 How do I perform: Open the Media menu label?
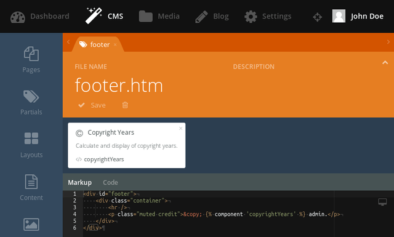pos(169,17)
